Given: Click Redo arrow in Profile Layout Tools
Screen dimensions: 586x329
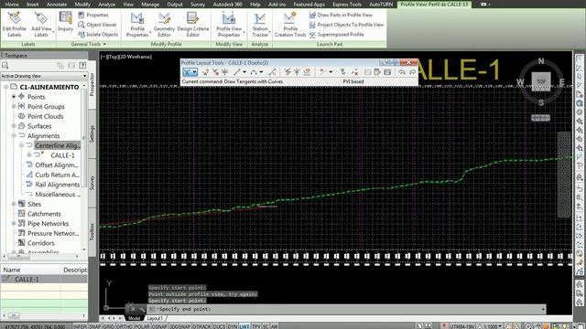Looking at the screenshot, I should coord(412,72).
